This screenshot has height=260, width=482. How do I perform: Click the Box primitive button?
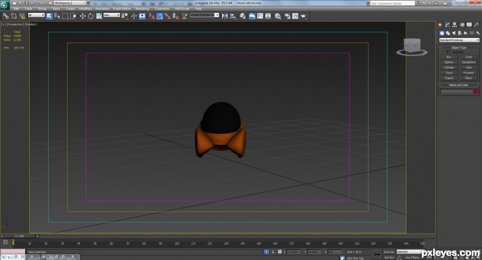tap(449, 57)
